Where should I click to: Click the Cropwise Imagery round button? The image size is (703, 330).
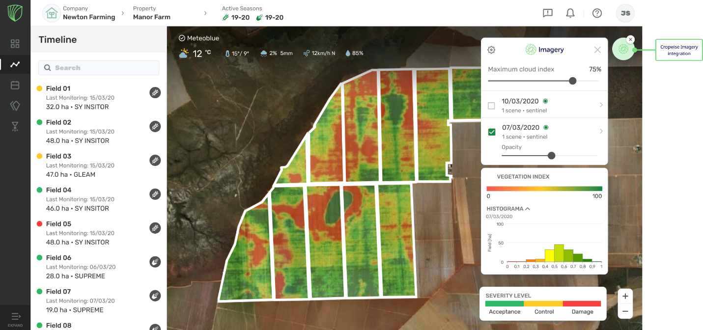point(623,49)
